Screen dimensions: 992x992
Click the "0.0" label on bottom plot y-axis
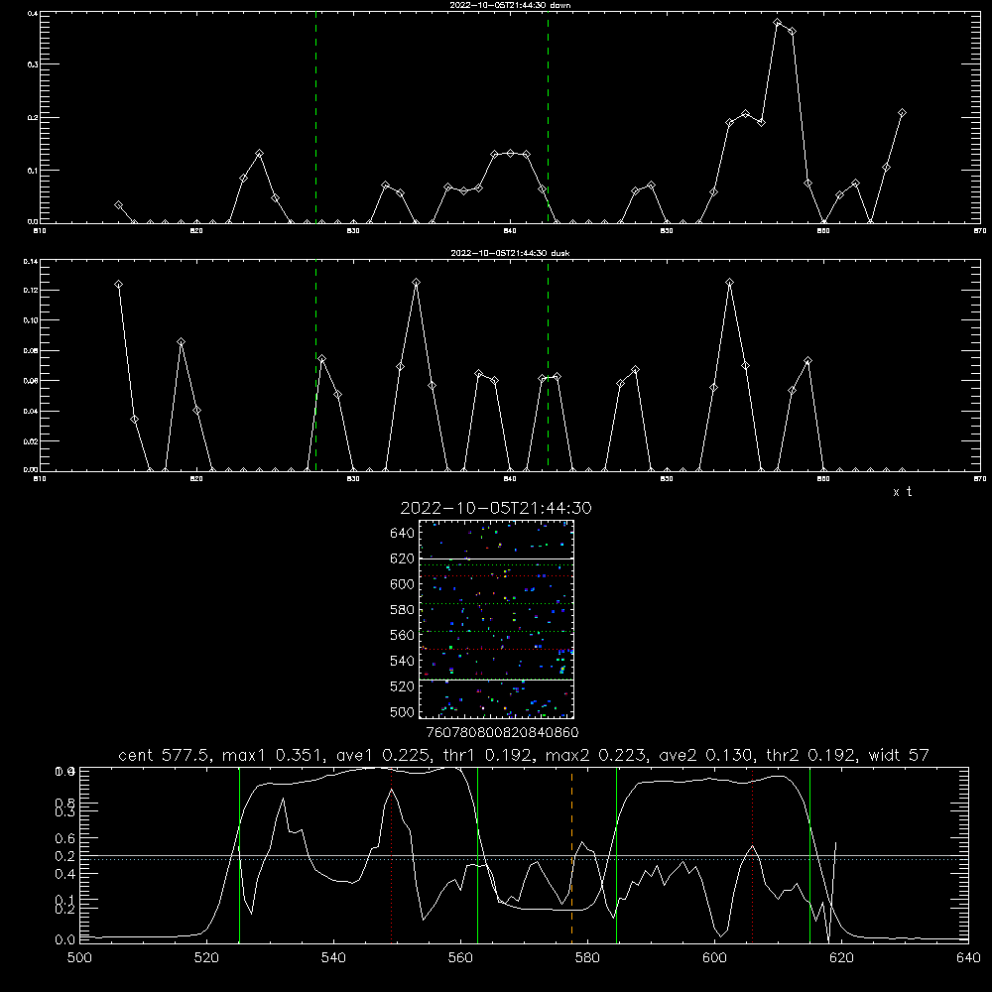pyautogui.click(x=64, y=940)
